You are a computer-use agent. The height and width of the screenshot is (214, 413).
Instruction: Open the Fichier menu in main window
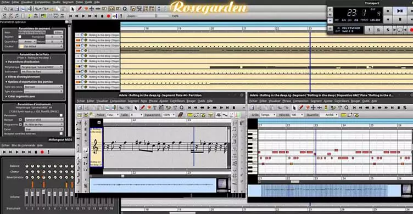(5, 2)
